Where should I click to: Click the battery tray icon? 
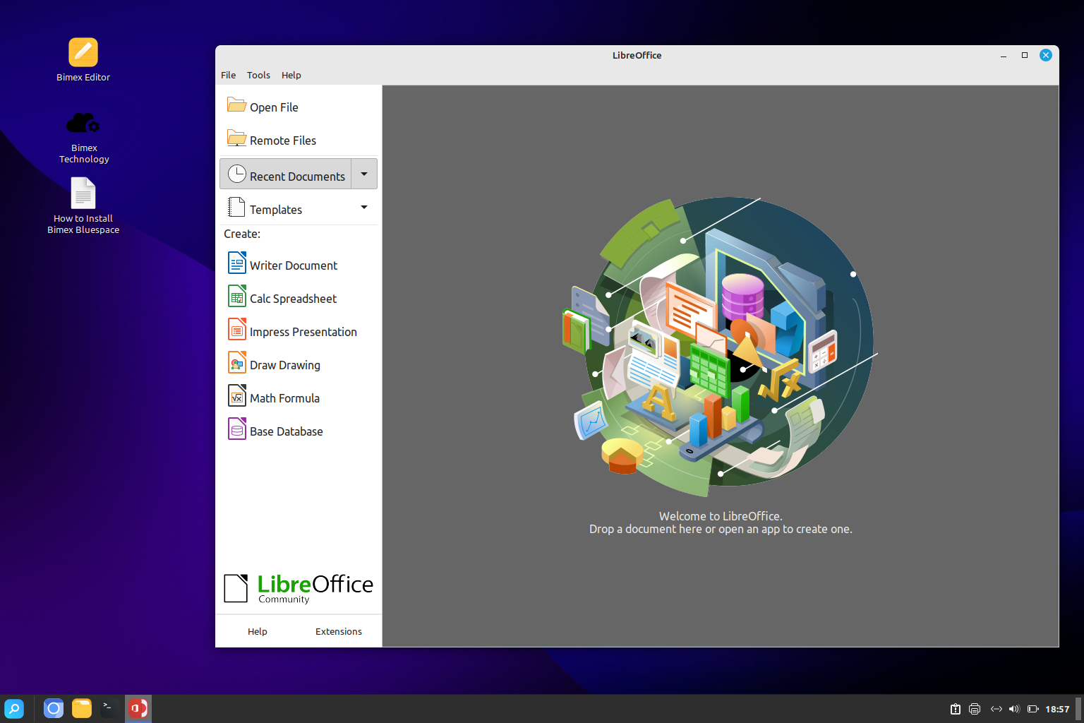(x=1033, y=709)
